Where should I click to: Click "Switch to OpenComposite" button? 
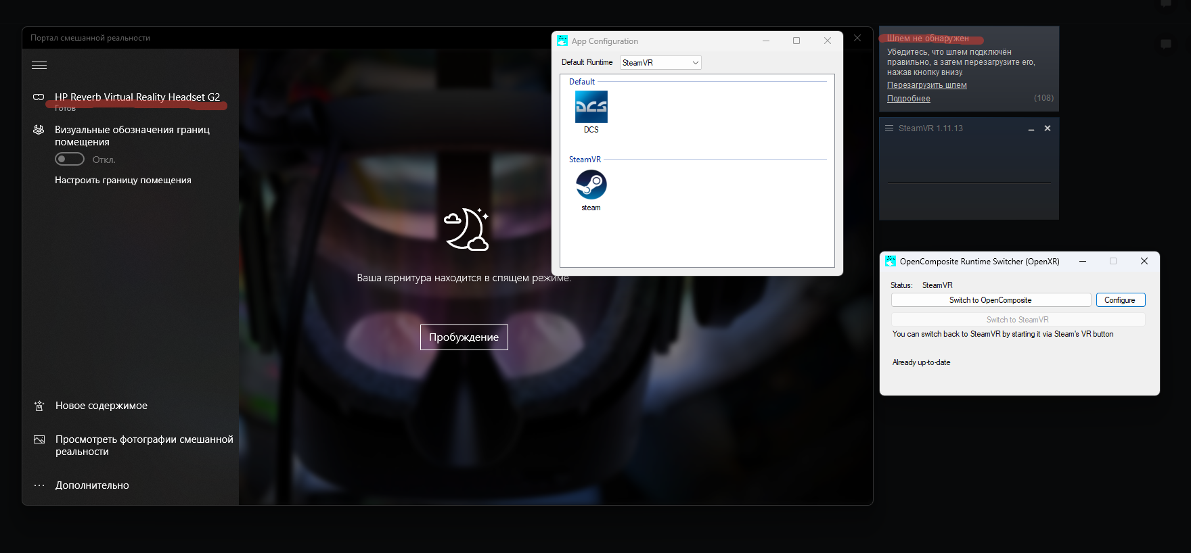click(991, 300)
